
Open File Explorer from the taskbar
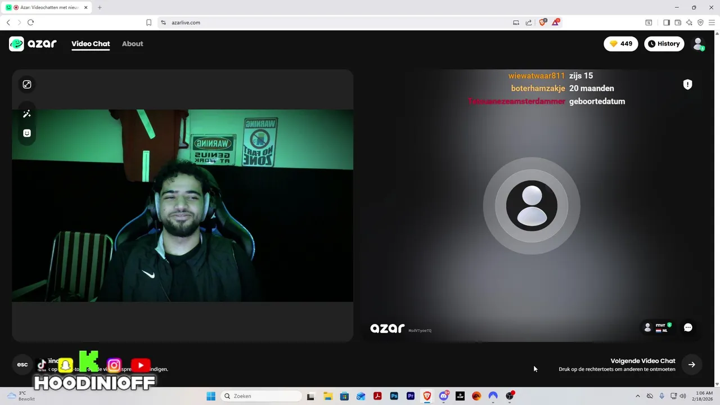coord(327,396)
